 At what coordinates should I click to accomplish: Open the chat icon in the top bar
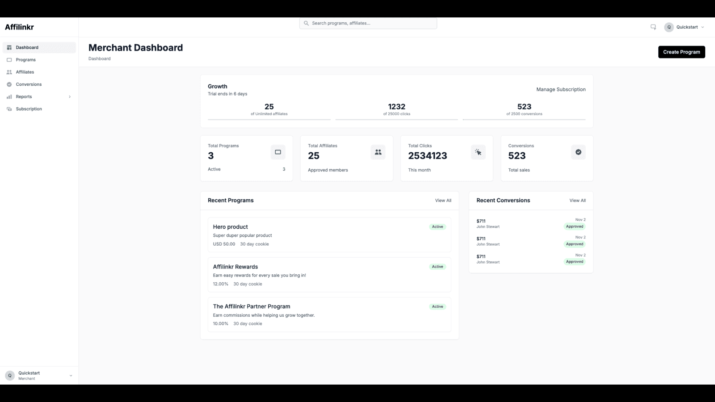point(653,27)
